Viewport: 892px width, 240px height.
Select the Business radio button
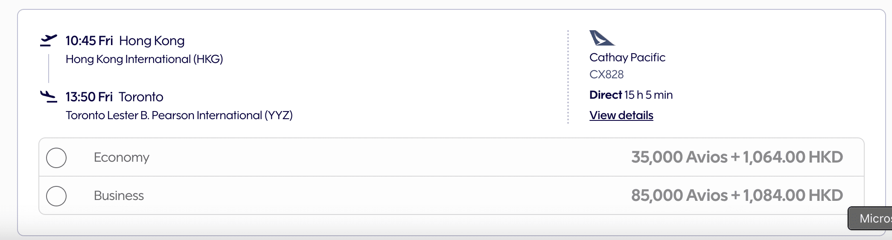pos(56,196)
